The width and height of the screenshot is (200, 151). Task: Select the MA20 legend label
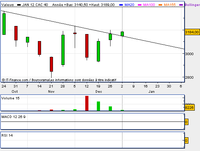click(129, 5)
